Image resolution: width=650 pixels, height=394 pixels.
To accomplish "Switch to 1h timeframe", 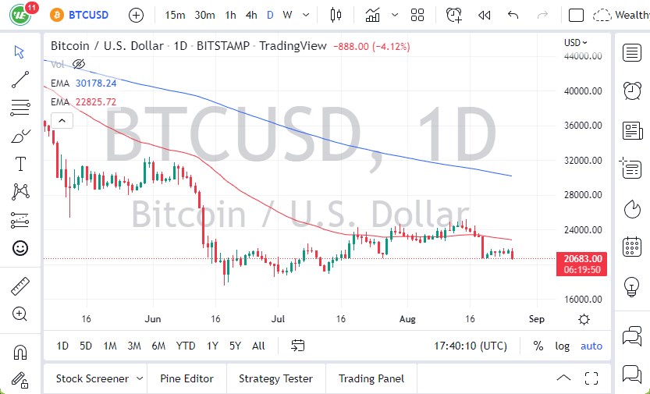I will coord(230,16).
